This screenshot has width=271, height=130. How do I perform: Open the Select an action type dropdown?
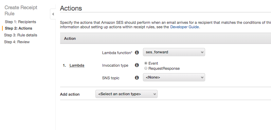pyautogui.click(x=126, y=94)
